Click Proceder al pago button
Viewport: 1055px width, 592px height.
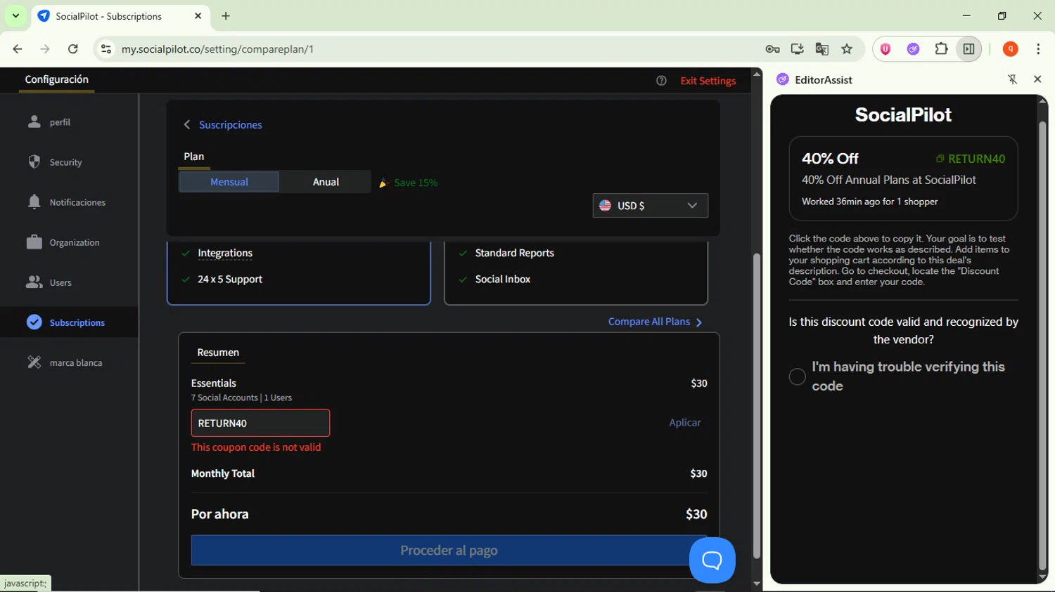tap(449, 551)
